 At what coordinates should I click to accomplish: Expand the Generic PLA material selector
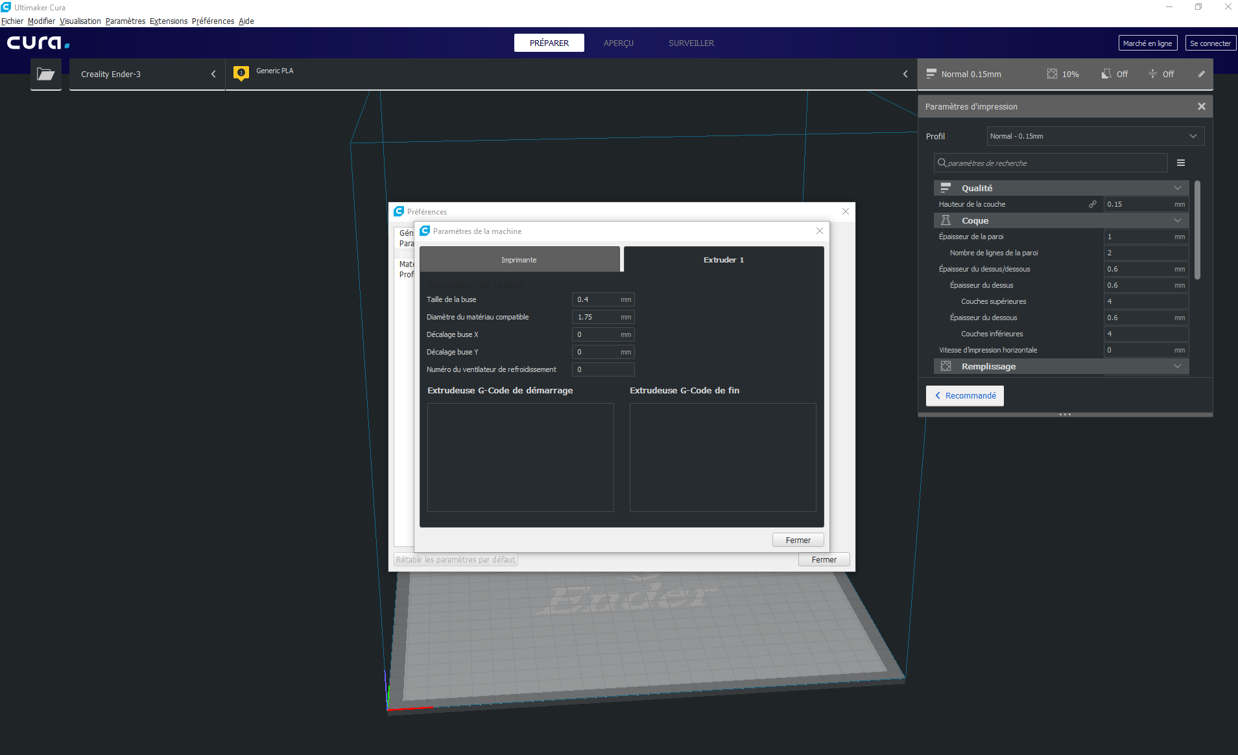coord(571,74)
